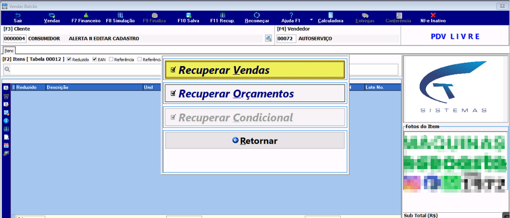Choose Recuperar Vendas in the popup
Viewport: 510px width, 218px height.
(x=255, y=70)
